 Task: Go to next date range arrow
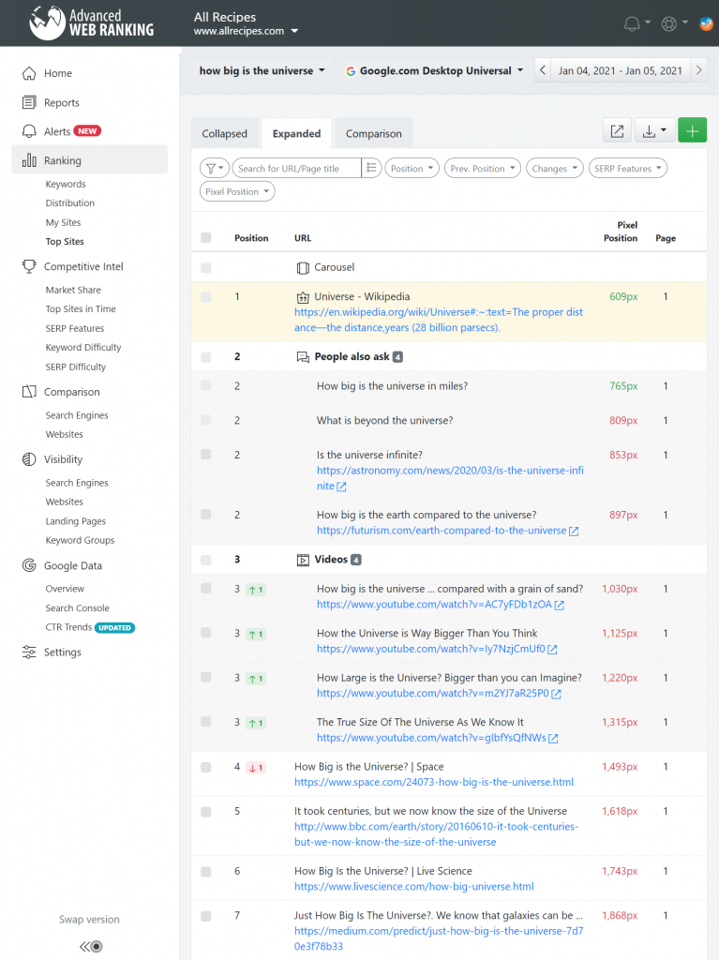[698, 70]
